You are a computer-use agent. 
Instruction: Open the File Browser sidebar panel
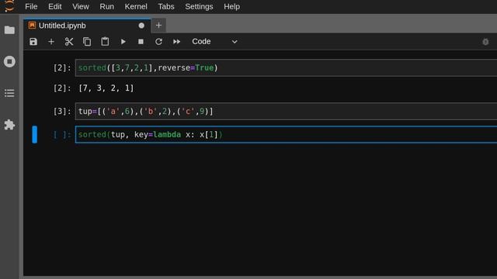click(x=9, y=30)
